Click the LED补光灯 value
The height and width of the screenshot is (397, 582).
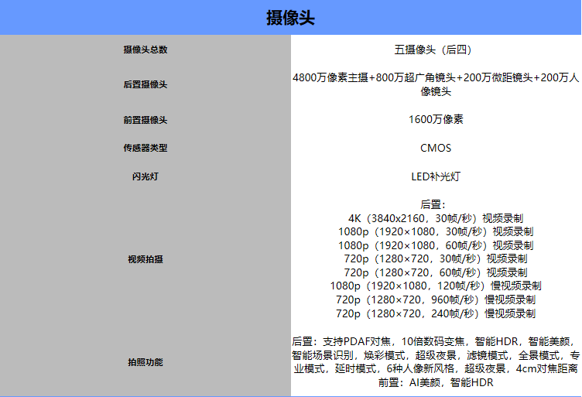pyautogui.click(x=436, y=176)
